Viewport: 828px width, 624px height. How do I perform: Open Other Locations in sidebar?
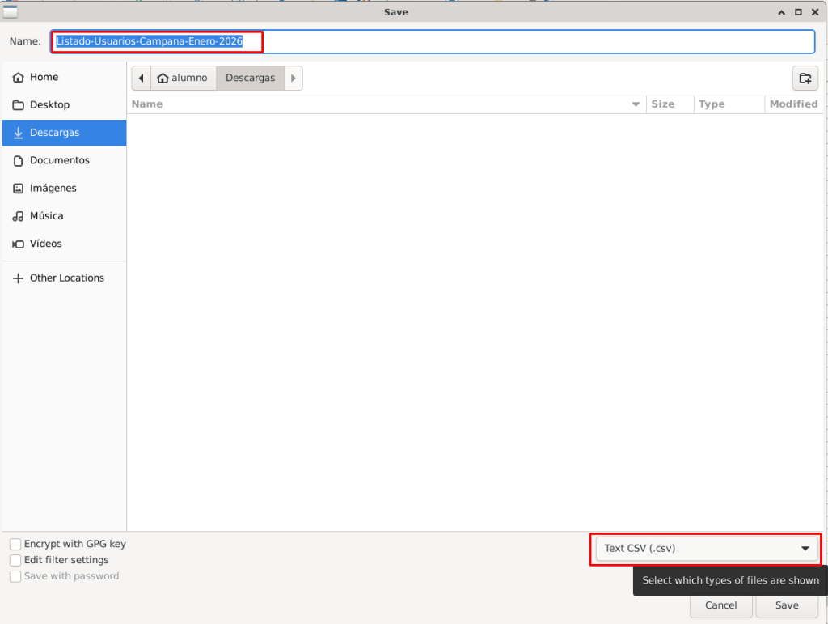click(x=66, y=278)
